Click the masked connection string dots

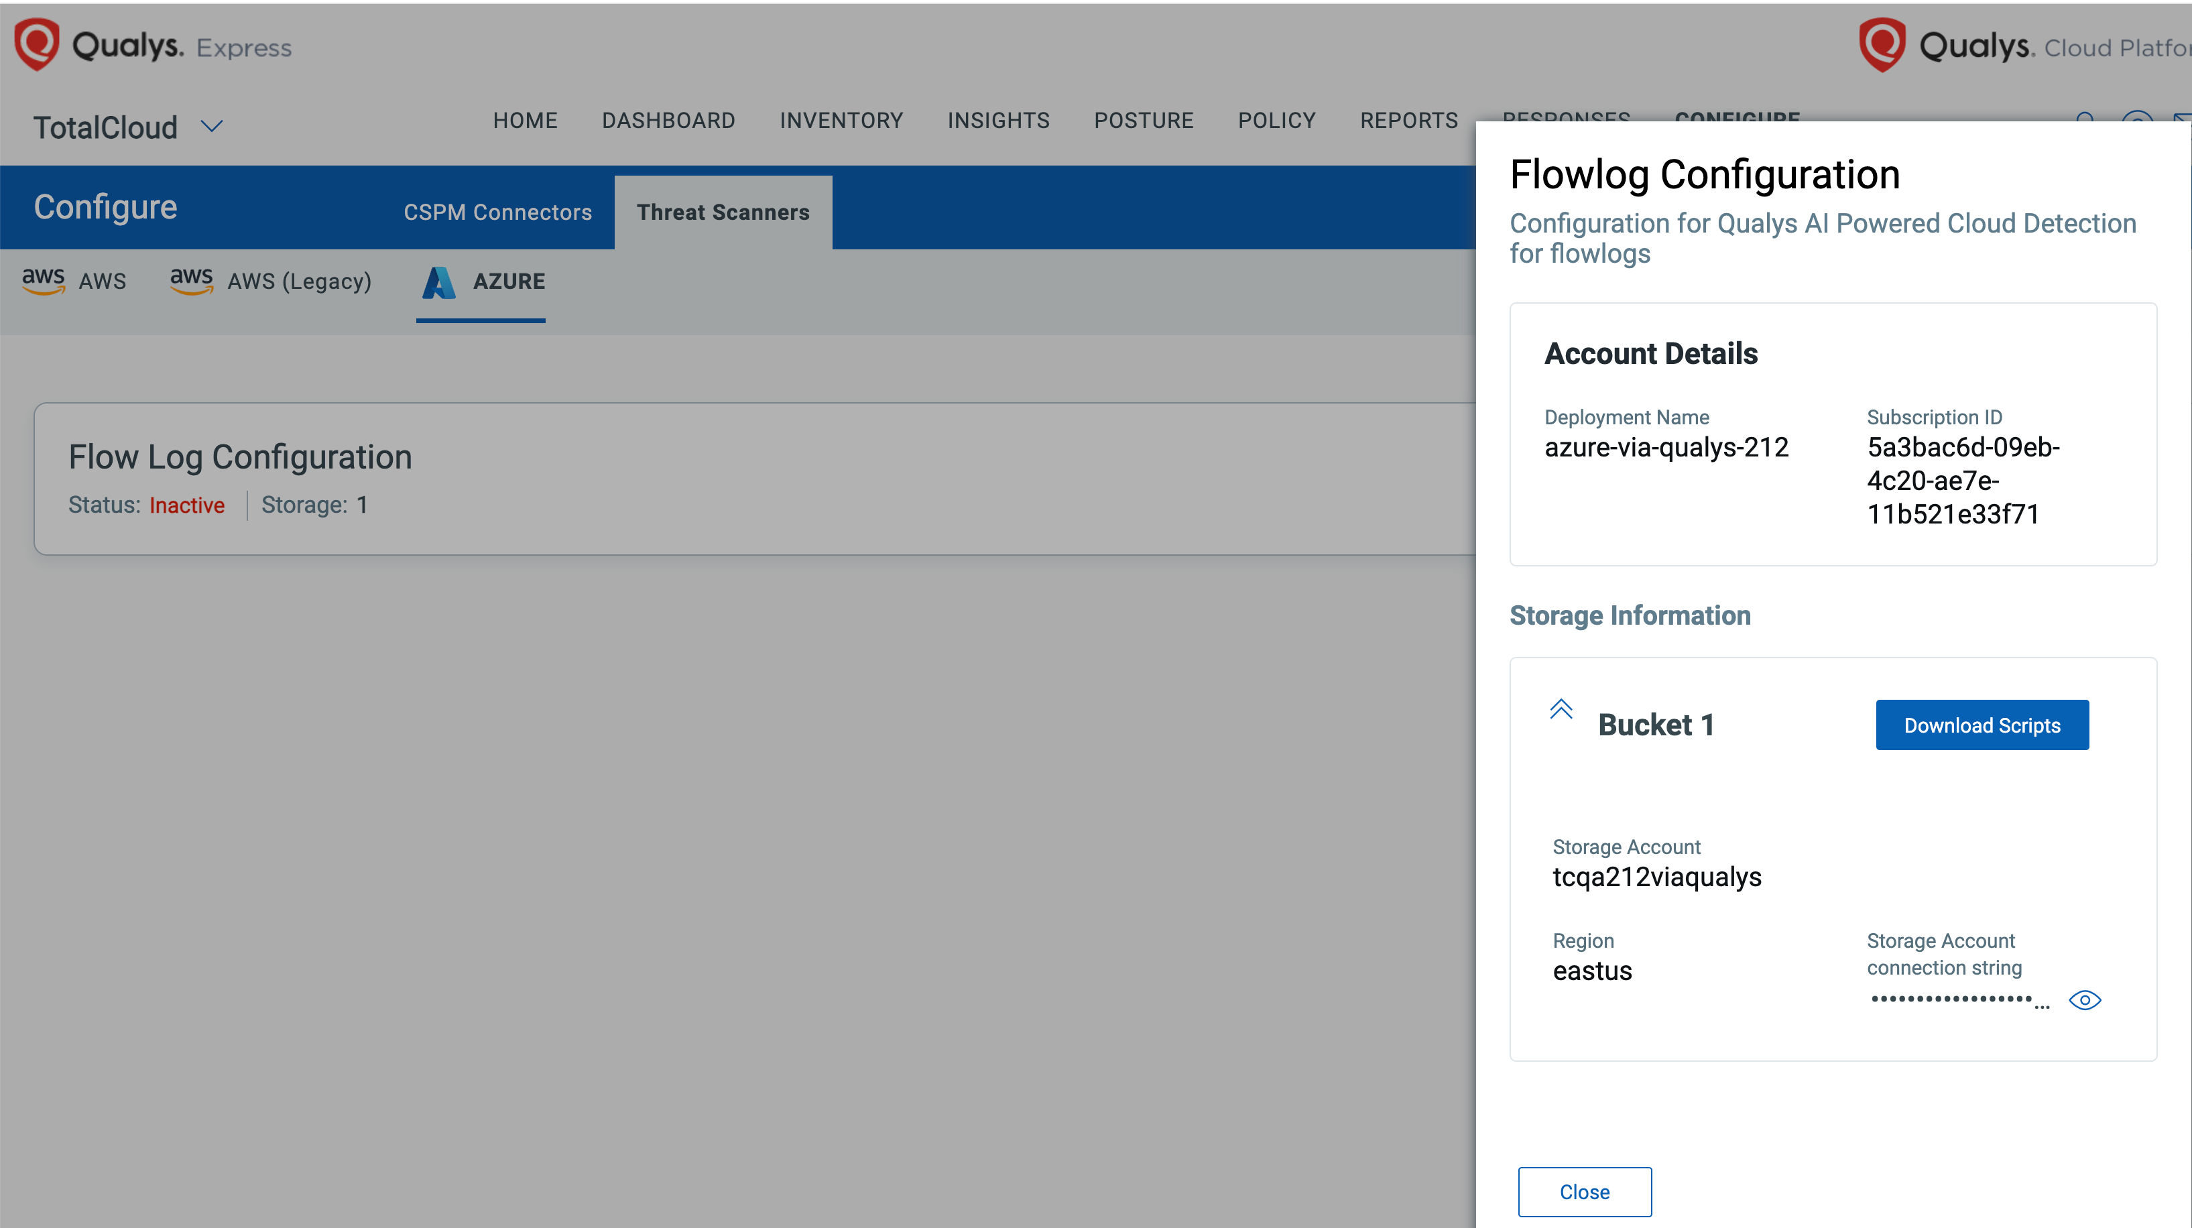[x=1959, y=1001]
